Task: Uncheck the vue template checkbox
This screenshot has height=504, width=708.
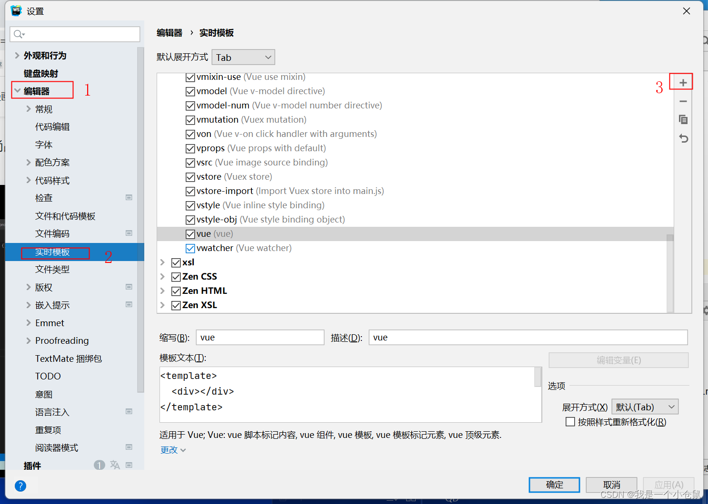Action: (x=190, y=234)
